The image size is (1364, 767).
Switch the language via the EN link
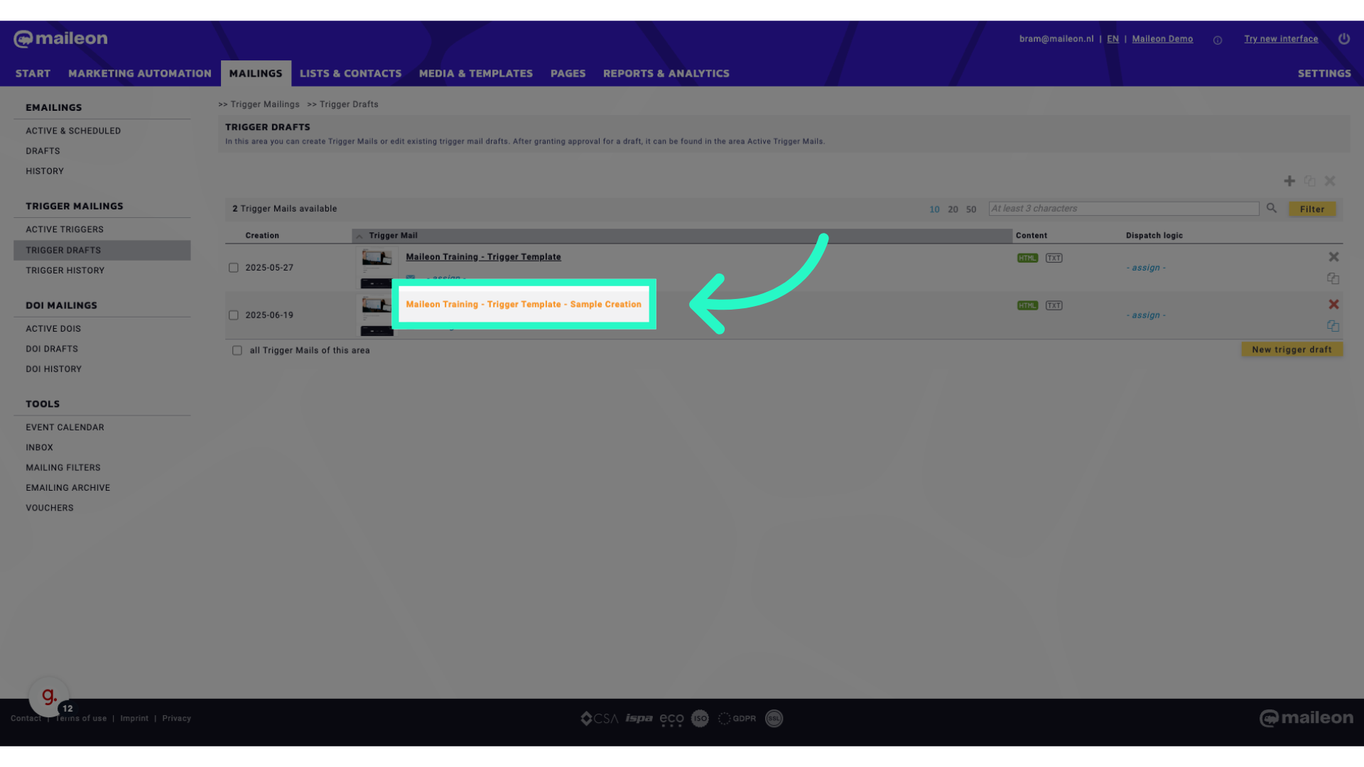click(1113, 39)
